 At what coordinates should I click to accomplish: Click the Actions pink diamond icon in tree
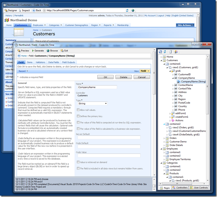click(x=173, y=121)
